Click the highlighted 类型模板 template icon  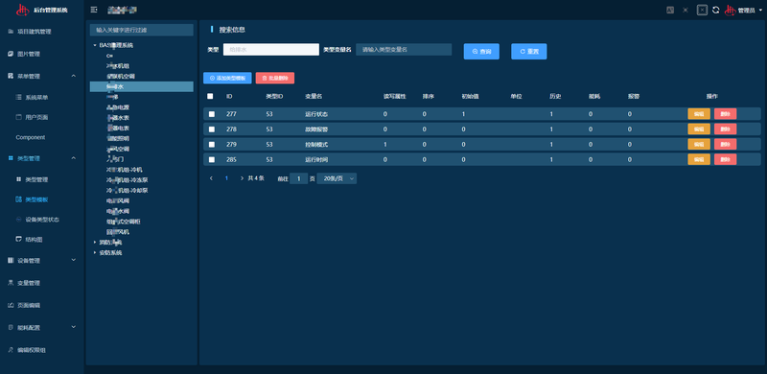pyautogui.click(x=18, y=199)
